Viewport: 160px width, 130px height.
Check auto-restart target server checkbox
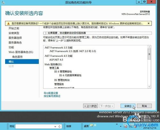[x=45, y=33]
